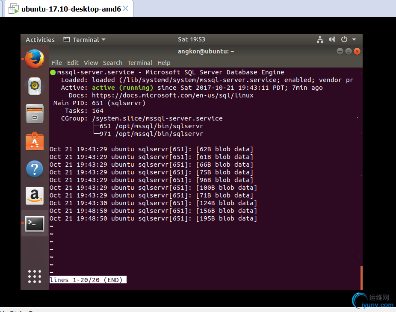396x312 pixels.
Task: Click the '[75B blob data]' log line
Action: coord(151,172)
